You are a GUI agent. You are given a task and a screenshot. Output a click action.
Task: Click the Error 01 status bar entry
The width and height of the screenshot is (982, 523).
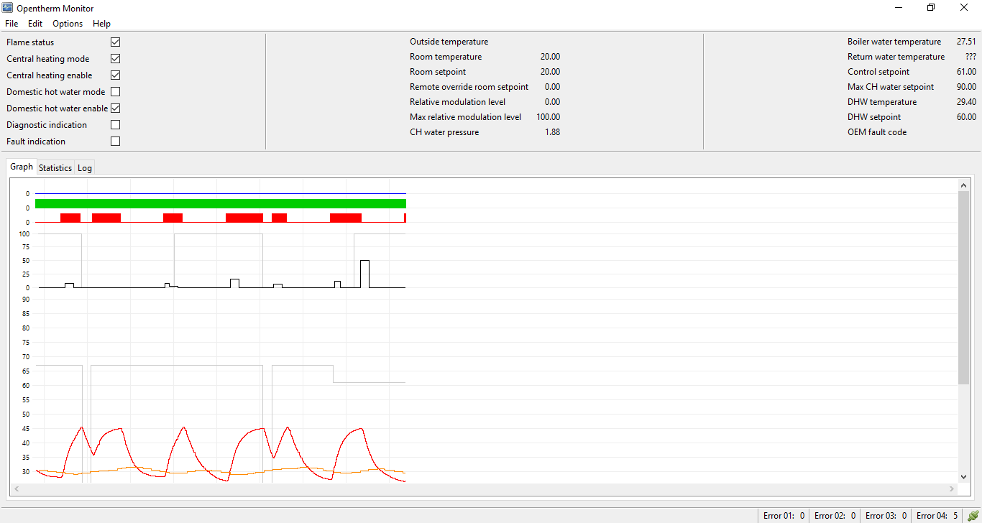[784, 516]
